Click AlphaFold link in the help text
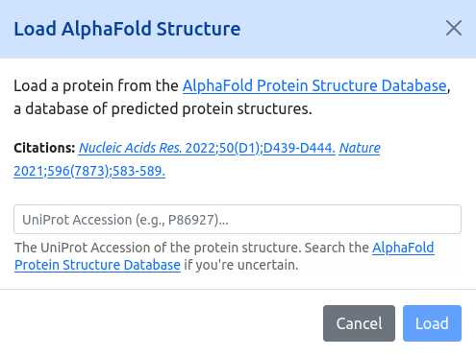 [x=403, y=248]
